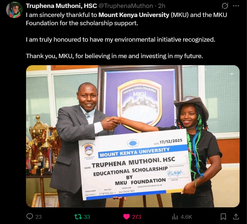Click the display name Truphena Muthoni, HSC
The image size is (247, 224).
(x=61, y=6)
